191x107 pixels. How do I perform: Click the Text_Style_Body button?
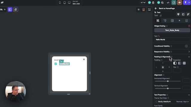pos(172,30)
